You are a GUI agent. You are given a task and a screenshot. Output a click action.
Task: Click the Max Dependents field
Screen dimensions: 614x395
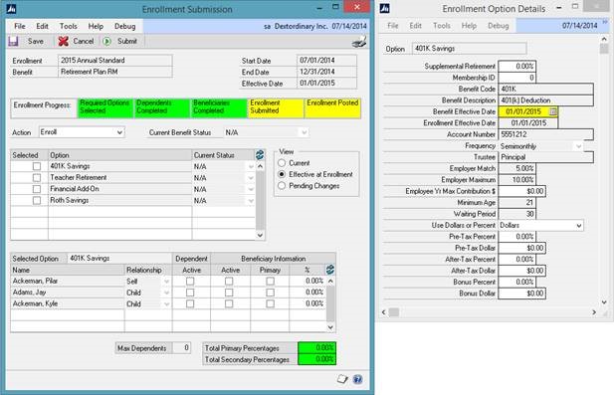(x=181, y=348)
